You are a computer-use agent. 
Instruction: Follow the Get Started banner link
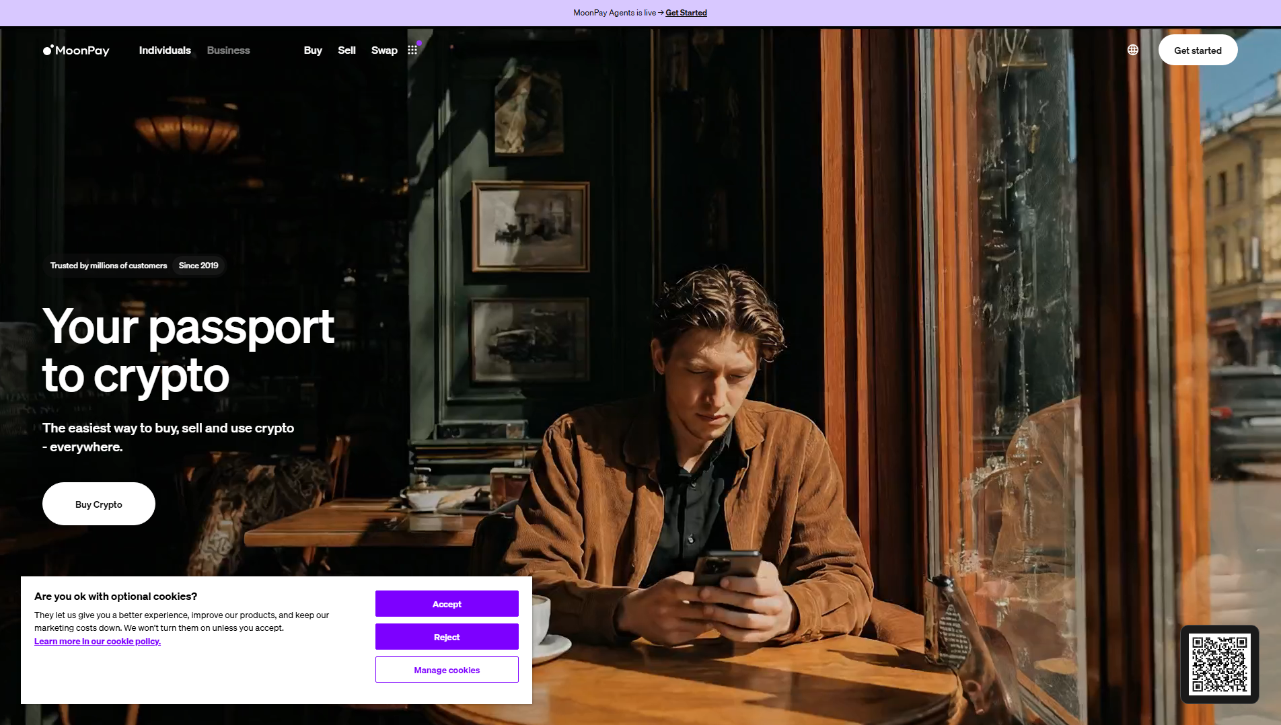click(x=686, y=13)
